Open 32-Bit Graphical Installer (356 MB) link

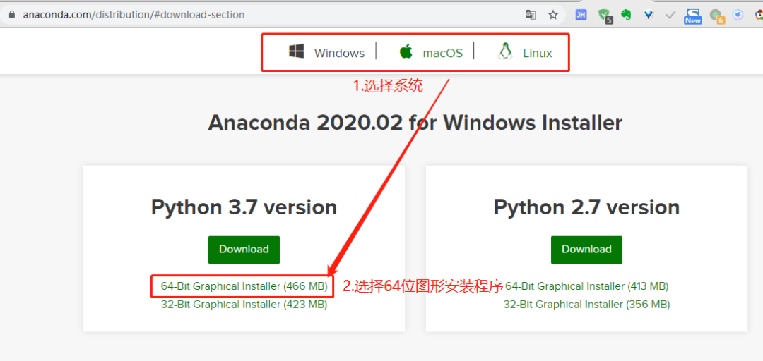pos(587,305)
